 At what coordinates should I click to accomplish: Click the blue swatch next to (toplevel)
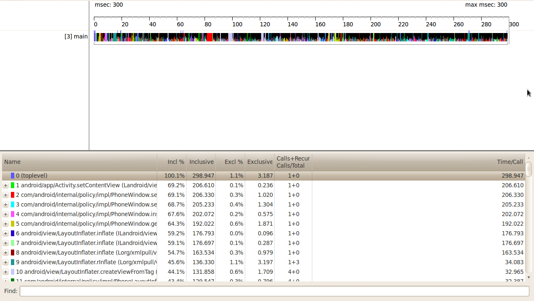[13, 176]
